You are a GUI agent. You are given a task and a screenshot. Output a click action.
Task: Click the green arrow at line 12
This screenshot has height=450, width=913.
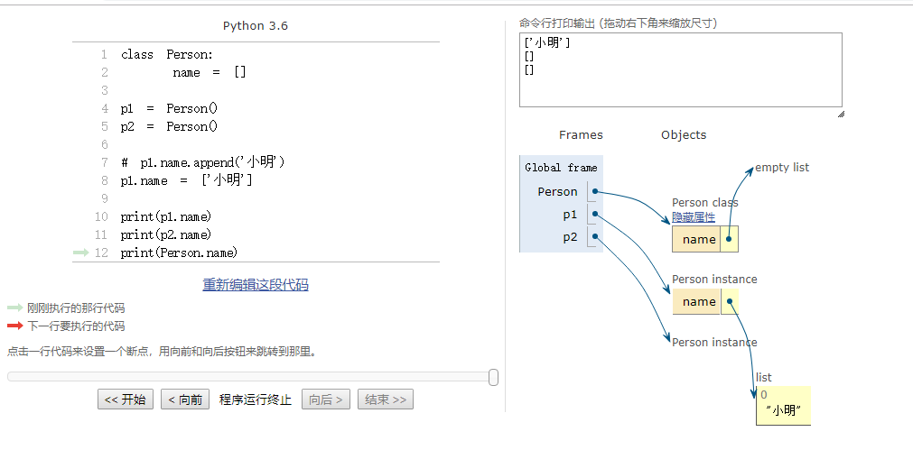coord(81,253)
